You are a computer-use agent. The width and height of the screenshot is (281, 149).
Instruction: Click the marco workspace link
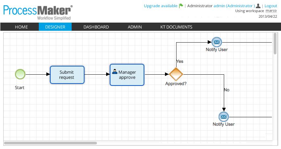pyautogui.click(x=271, y=11)
